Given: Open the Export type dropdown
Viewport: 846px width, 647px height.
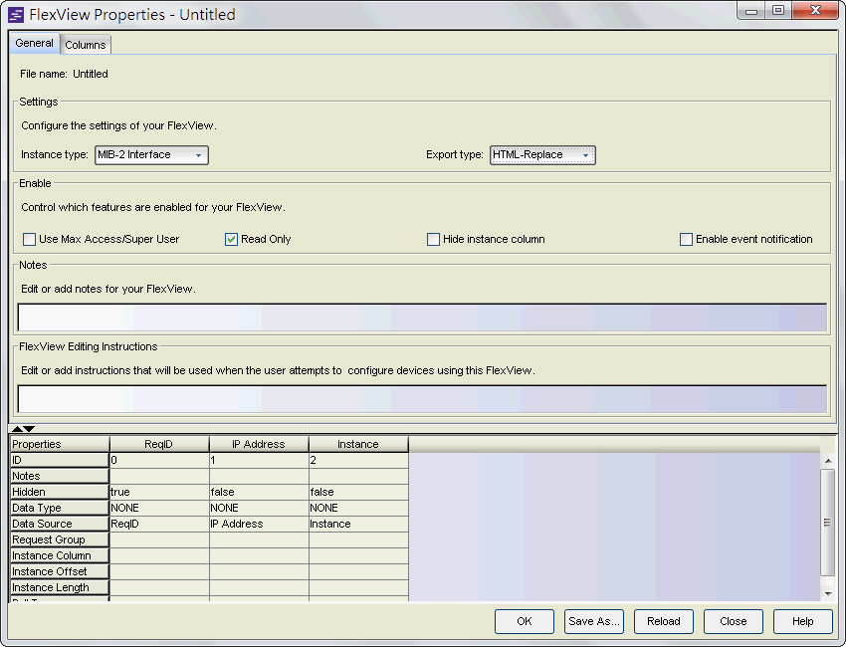Looking at the screenshot, I should pyautogui.click(x=542, y=155).
